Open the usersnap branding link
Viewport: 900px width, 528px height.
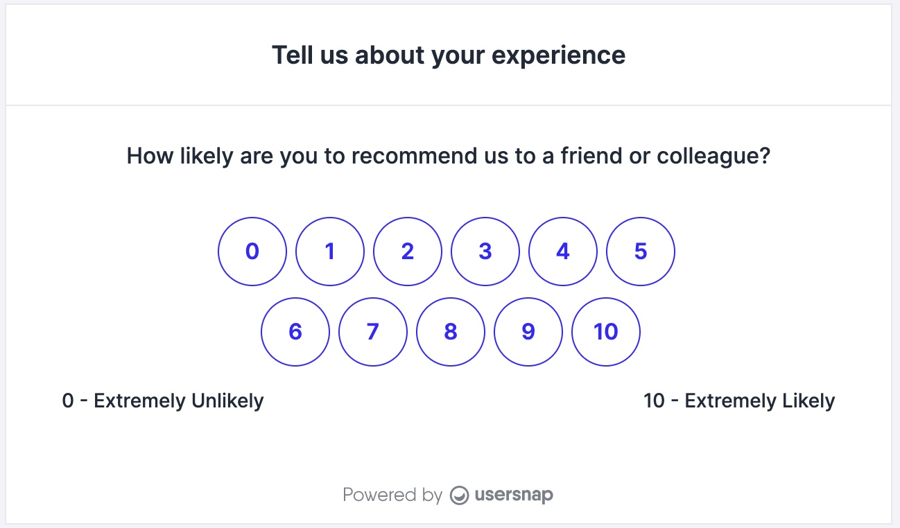tap(512, 495)
